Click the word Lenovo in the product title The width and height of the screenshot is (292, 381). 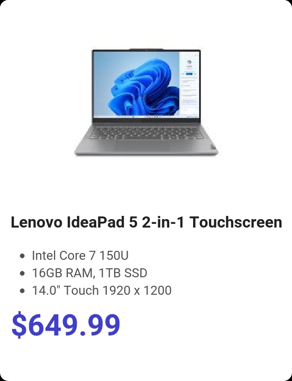click(x=36, y=222)
